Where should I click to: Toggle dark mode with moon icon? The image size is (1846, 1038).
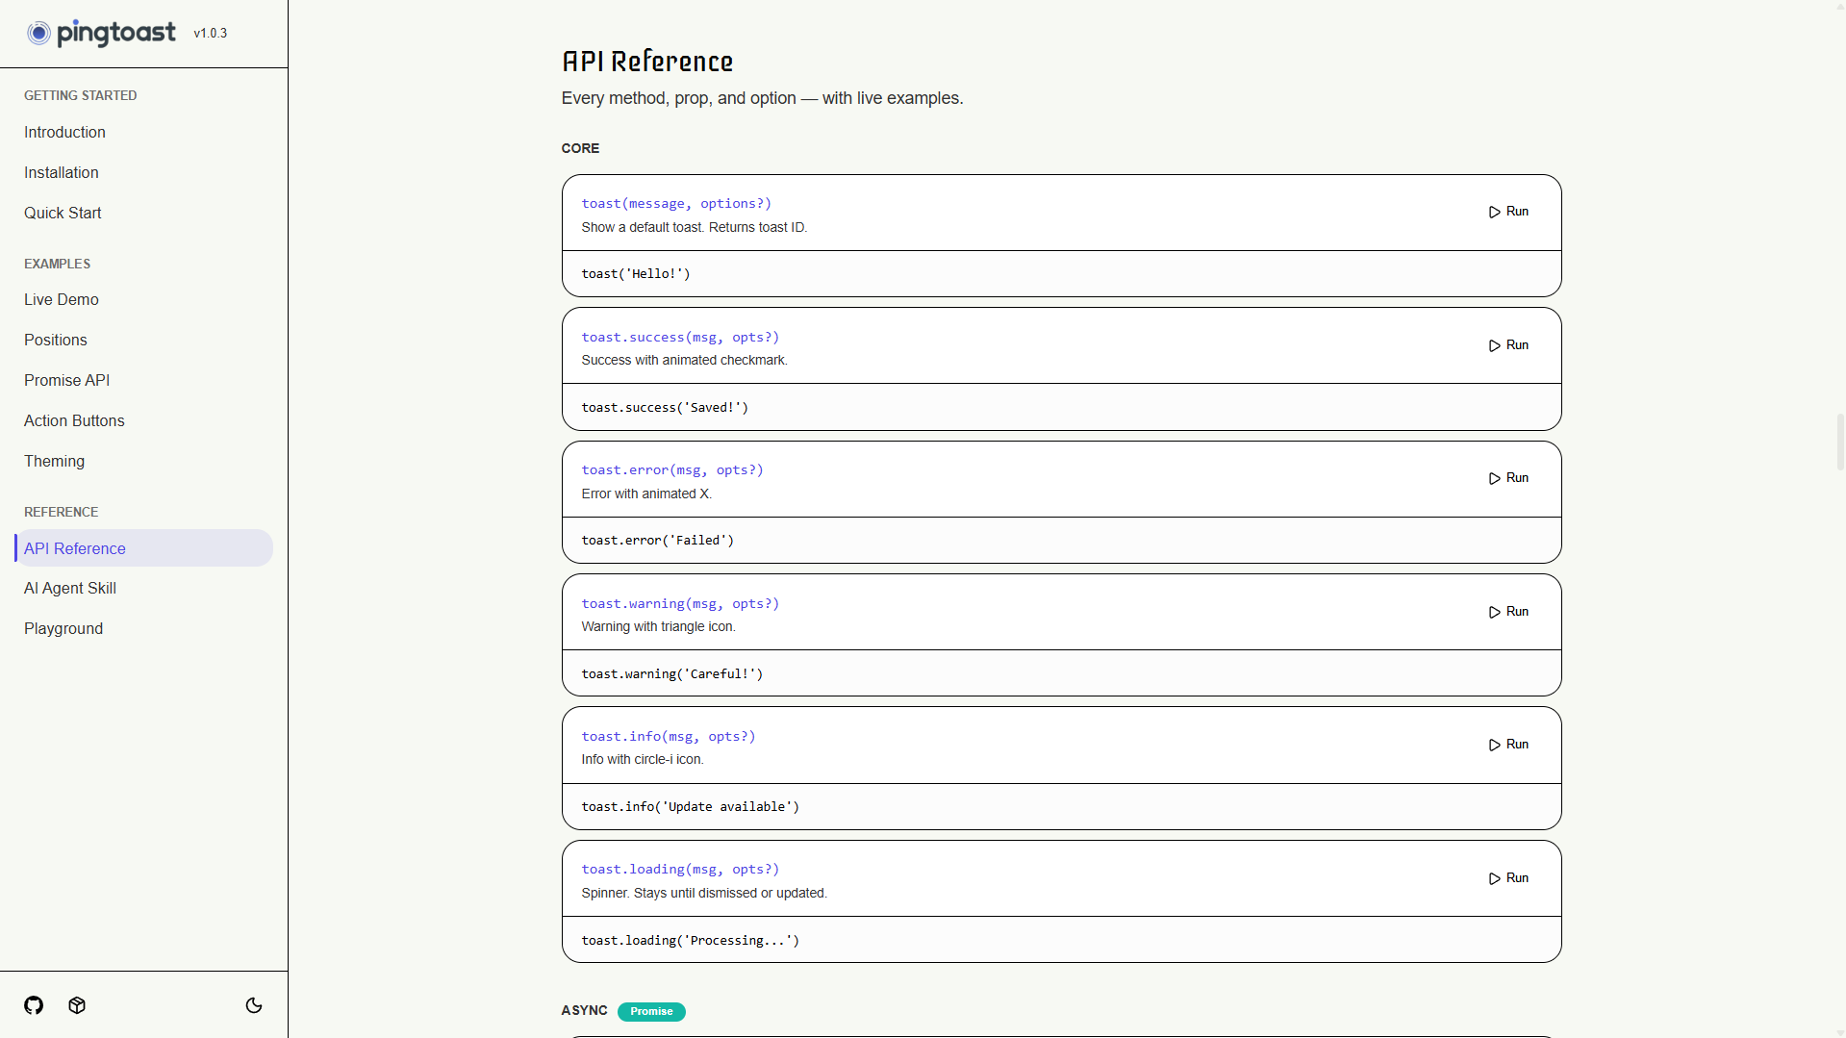[x=254, y=1005]
